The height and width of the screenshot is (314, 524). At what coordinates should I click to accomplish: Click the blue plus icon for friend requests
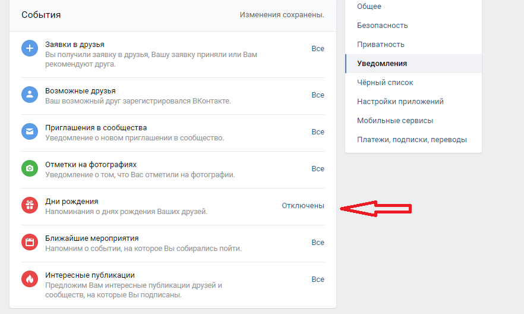coord(30,49)
